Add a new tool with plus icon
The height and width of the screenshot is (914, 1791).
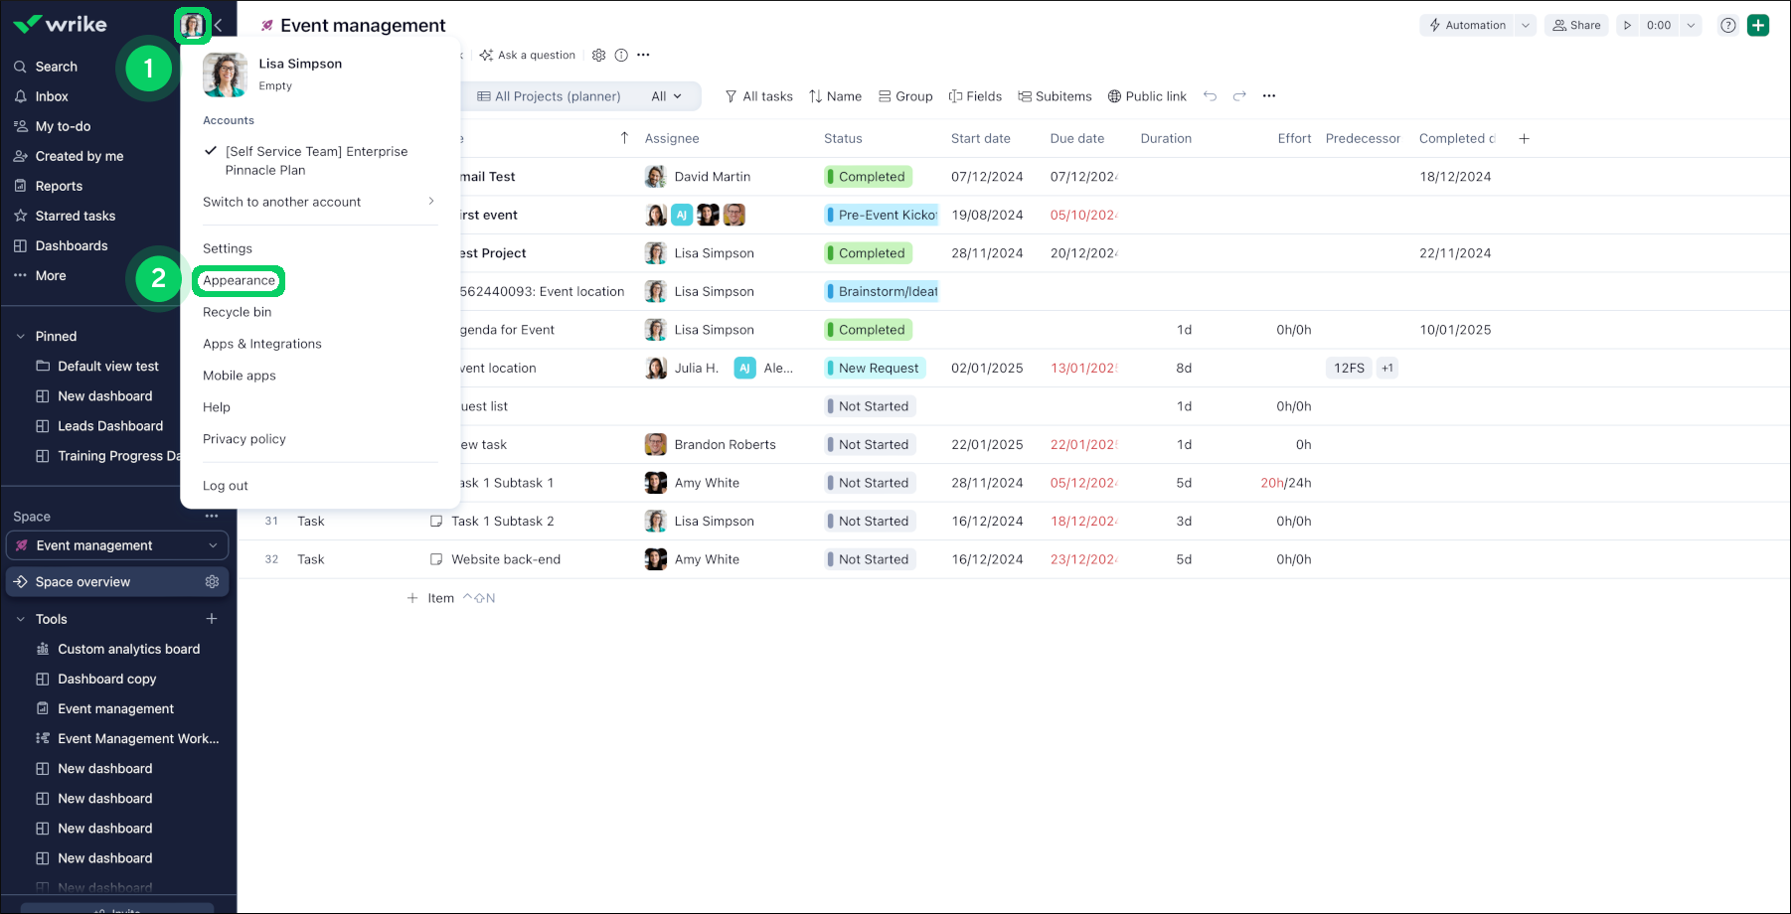coord(212,619)
